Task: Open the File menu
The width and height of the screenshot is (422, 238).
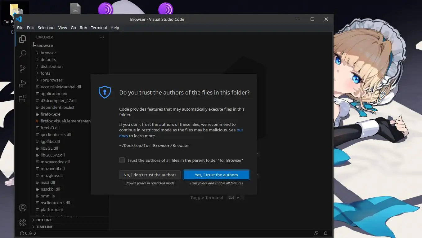Action: pos(20,28)
